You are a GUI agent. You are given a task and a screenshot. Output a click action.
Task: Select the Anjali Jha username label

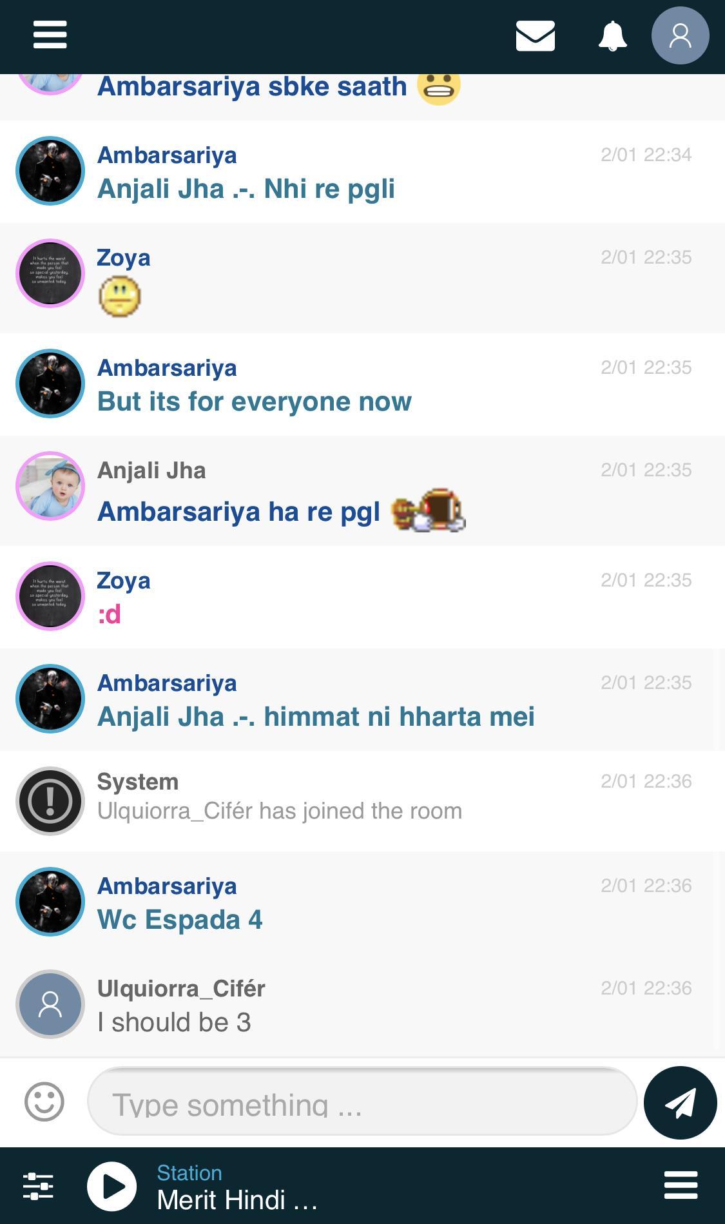(151, 470)
